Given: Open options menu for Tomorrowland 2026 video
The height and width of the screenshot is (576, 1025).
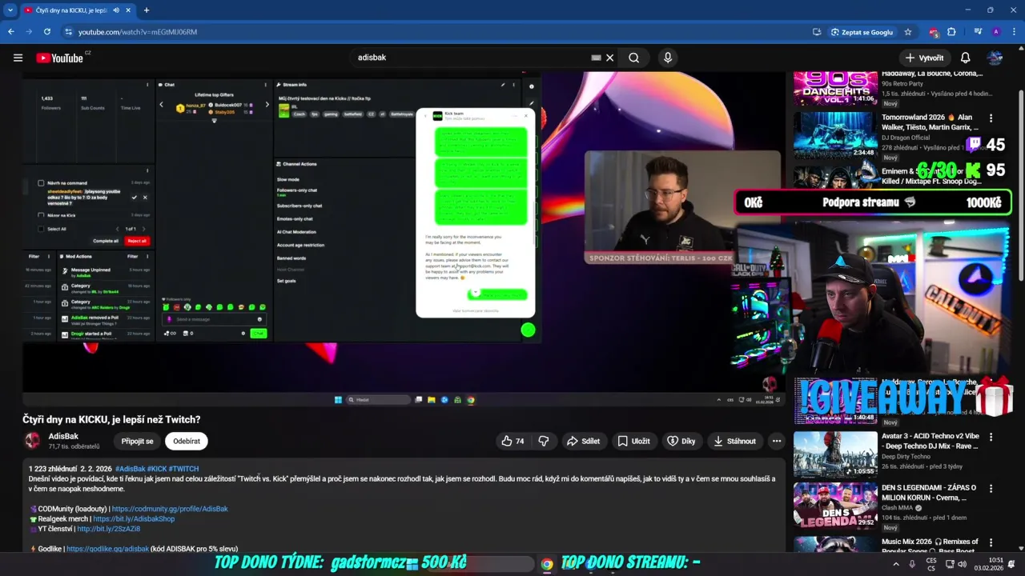Looking at the screenshot, I should tap(991, 118).
